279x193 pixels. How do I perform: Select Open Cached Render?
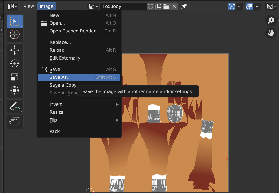click(x=79, y=31)
